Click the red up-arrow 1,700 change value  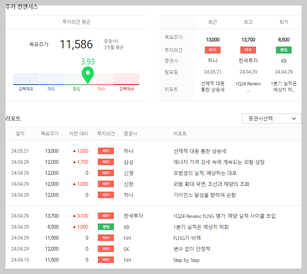pos(81,162)
